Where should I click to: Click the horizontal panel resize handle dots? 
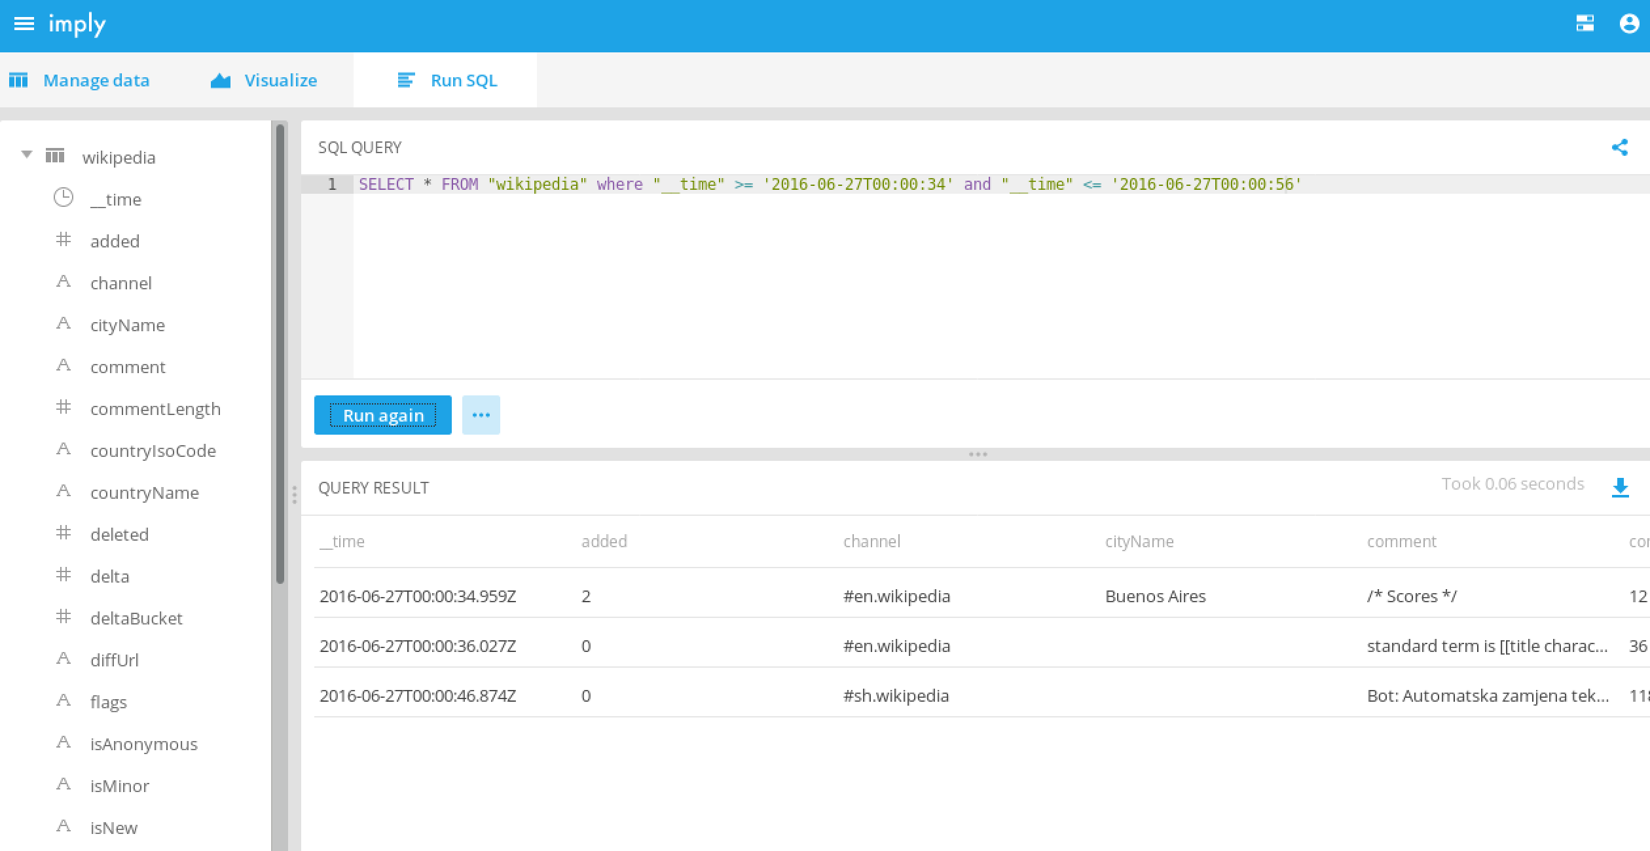(977, 454)
